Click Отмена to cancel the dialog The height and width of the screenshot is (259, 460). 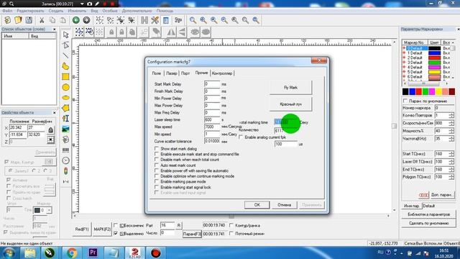pos(285,204)
